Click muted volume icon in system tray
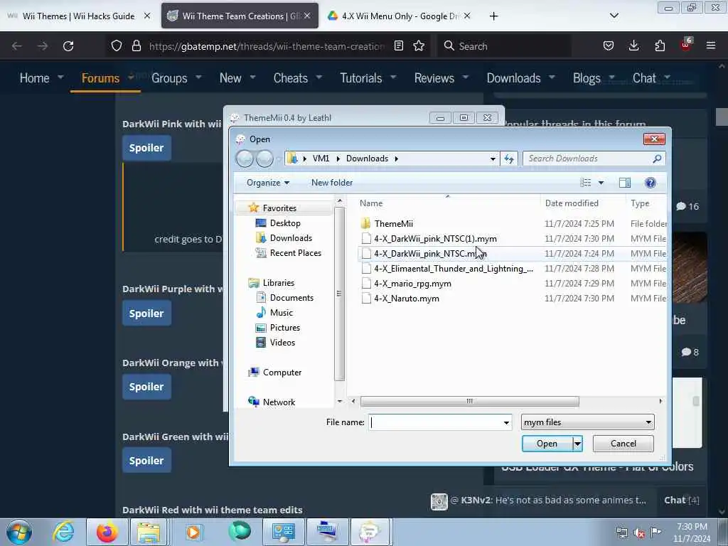The image size is (728, 546). pos(639,532)
